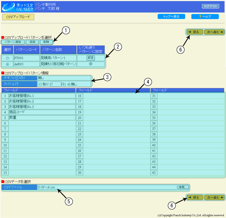
Task: Click the 選択 column header
Action: pyautogui.click(x=7, y=50)
